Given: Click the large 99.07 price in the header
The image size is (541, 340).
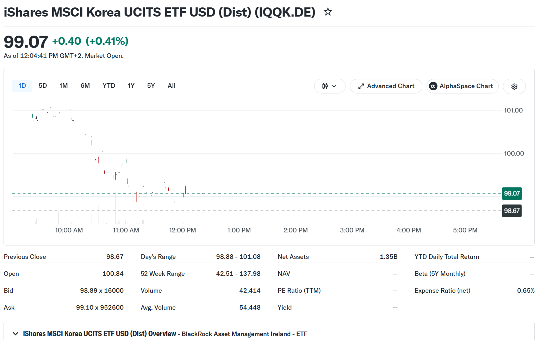Looking at the screenshot, I should (x=26, y=42).
